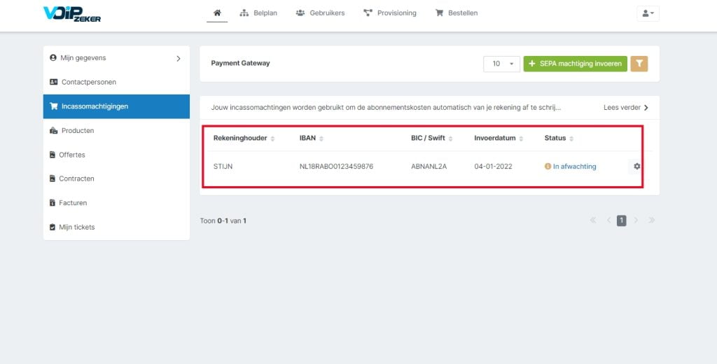Open Producten in sidebar

coord(117,131)
